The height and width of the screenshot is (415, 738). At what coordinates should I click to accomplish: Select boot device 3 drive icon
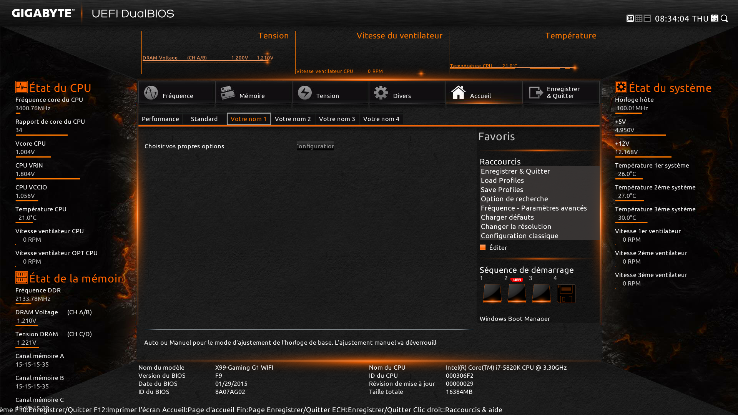click(x=542, y=294)
